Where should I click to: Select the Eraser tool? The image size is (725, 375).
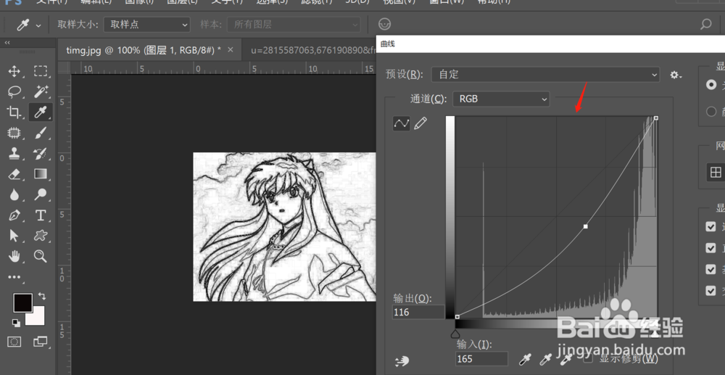pyautogui.click(x=14, y=174)
